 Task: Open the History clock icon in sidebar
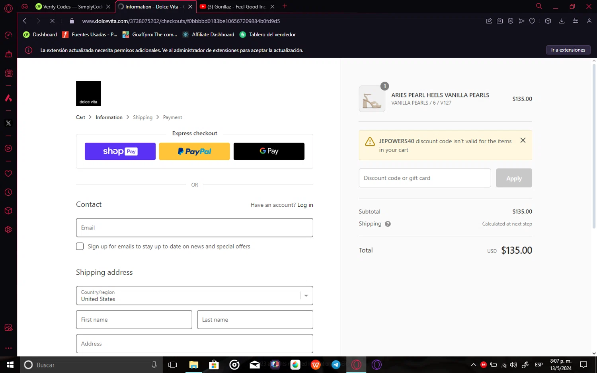tap(8, 192)
